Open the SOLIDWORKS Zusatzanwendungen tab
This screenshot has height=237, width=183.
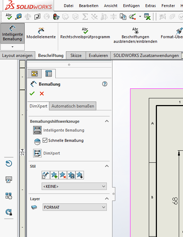coord(146,56)
